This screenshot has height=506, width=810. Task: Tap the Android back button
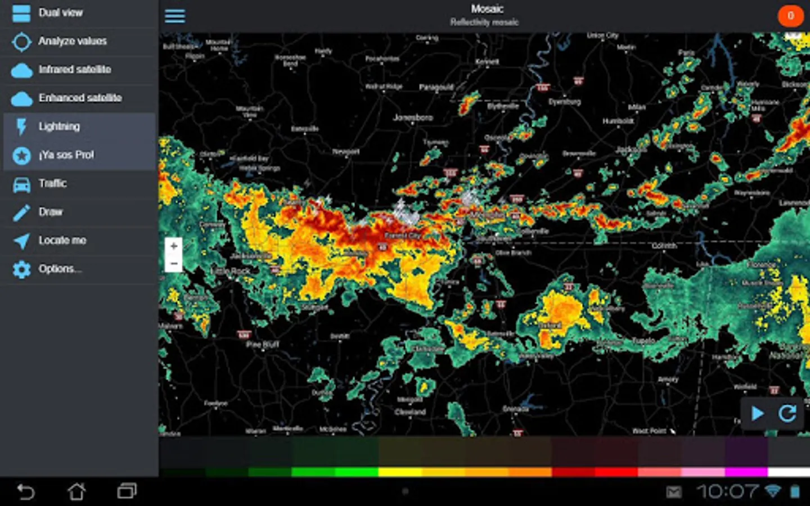click(25, 492)
